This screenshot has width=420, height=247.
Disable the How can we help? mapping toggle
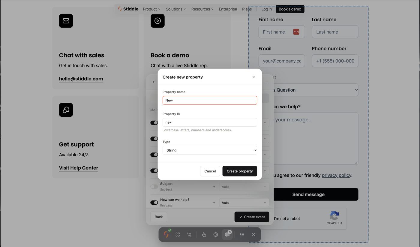pos(154,203)
